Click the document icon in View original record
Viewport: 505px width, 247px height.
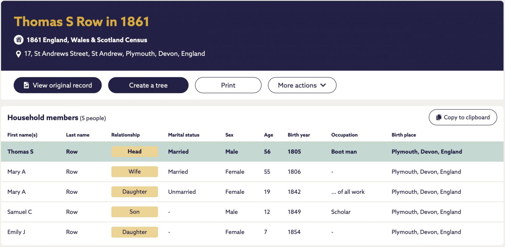coord(26,85)
